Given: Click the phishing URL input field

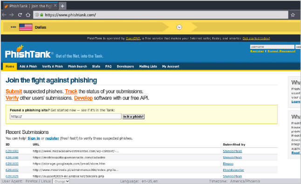Looking at the screenshot, I should pyautogui.click(x=65, y=117).
